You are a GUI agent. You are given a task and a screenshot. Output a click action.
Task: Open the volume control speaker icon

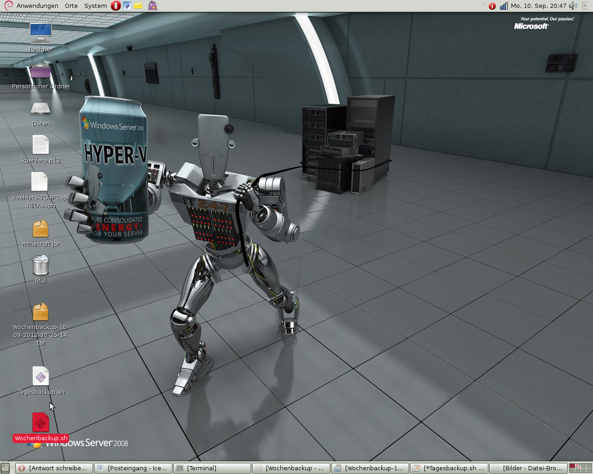tap(573, 6)
